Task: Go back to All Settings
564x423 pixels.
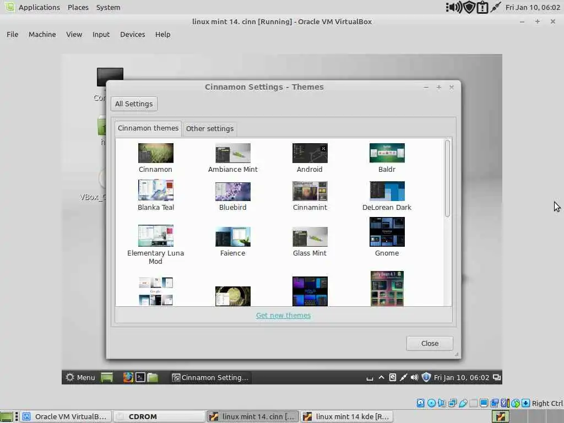Action: [134, 104]
